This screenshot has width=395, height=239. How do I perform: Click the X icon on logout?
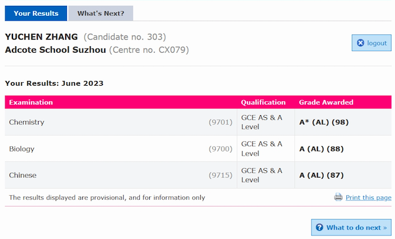361,43
